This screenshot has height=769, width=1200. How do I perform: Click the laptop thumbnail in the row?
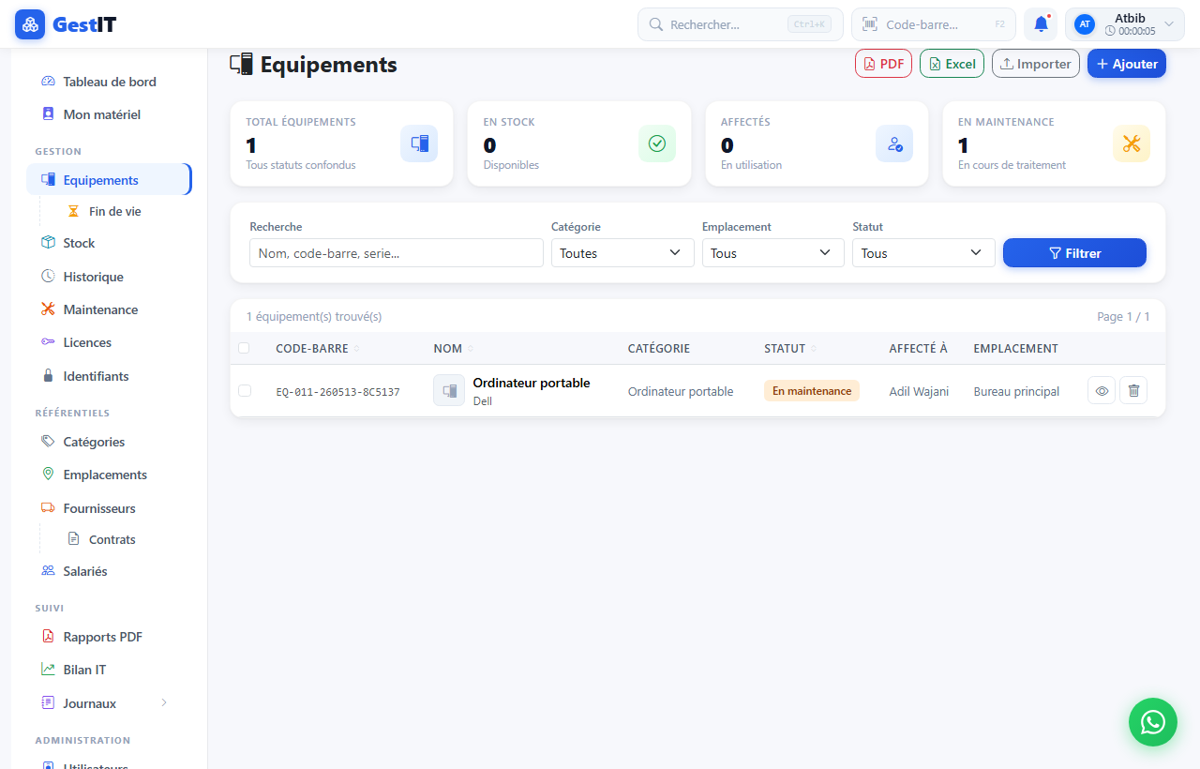pos(449,390)
